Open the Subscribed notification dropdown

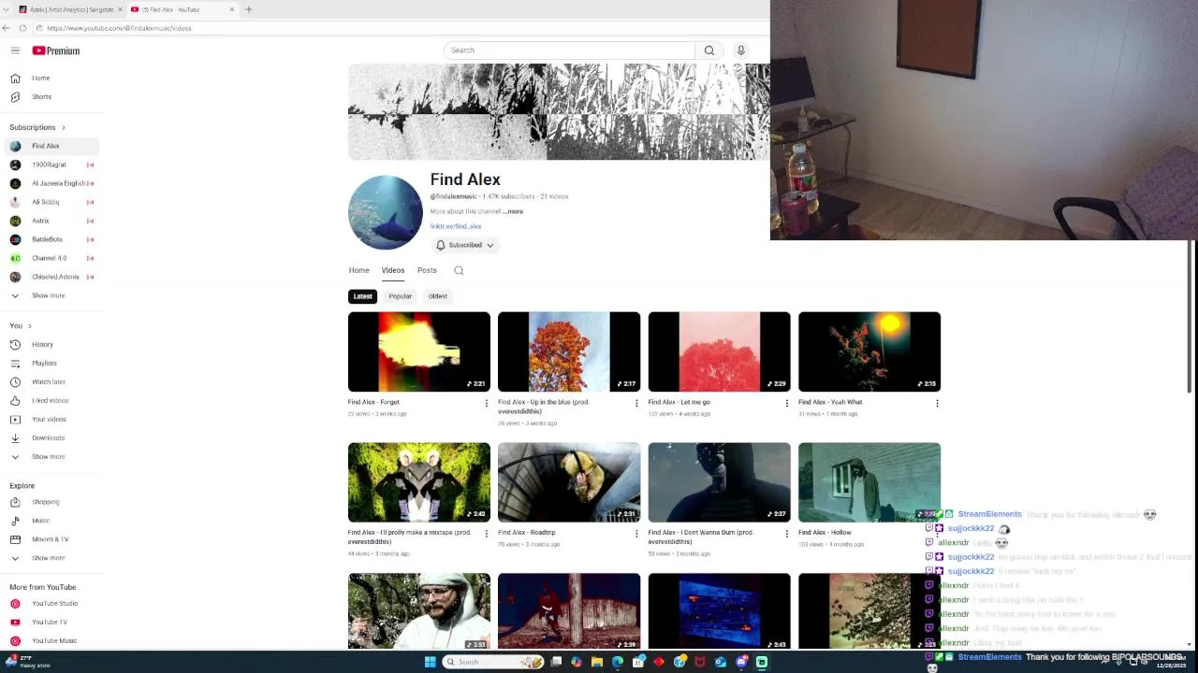[x=465, y=245]
